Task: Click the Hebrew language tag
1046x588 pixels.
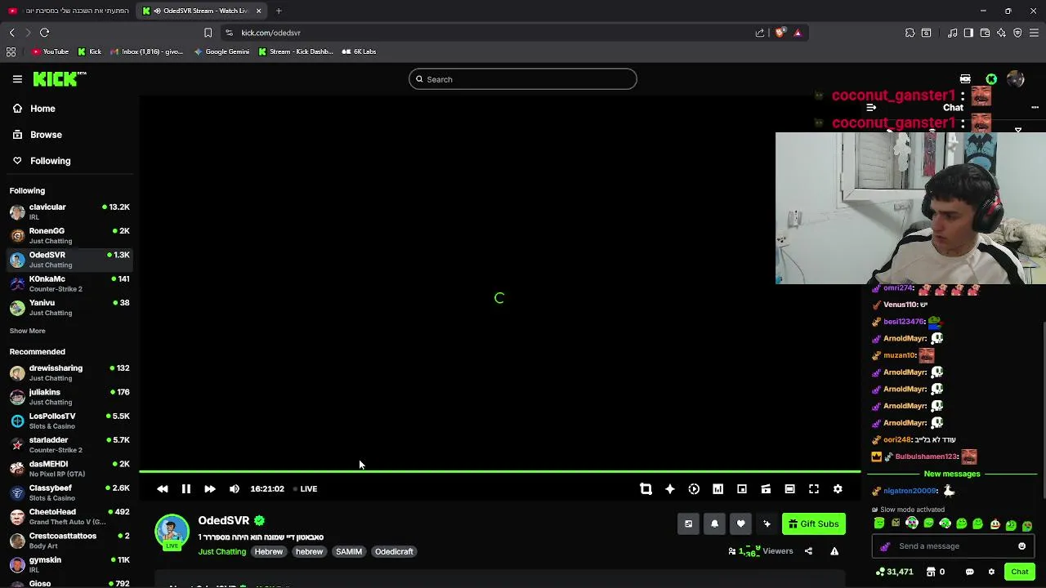Action: click(268, 552)
